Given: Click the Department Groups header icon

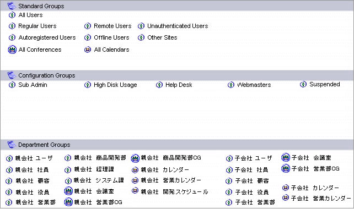Looking at the screenshot, I should [12, 144].
